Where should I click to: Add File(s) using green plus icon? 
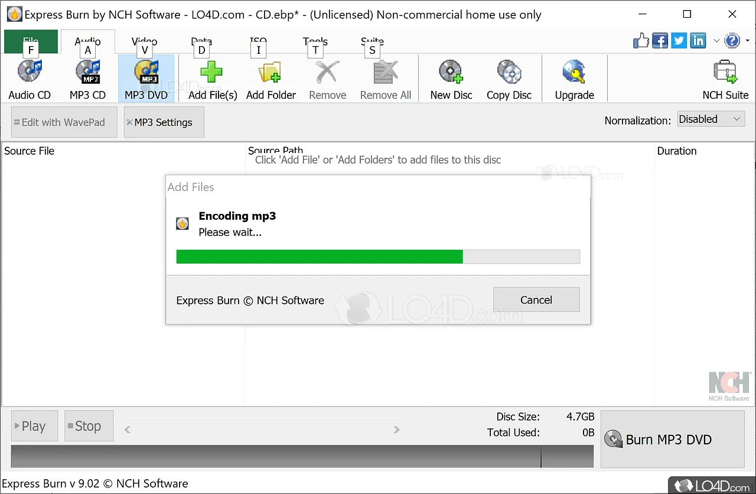(213, 79)
